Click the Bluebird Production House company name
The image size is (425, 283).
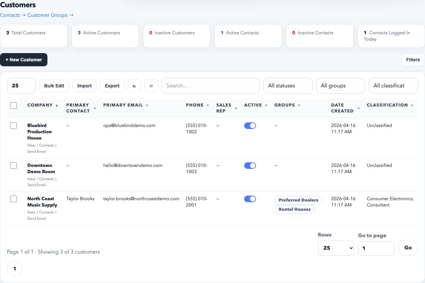[x=40, y=132]
